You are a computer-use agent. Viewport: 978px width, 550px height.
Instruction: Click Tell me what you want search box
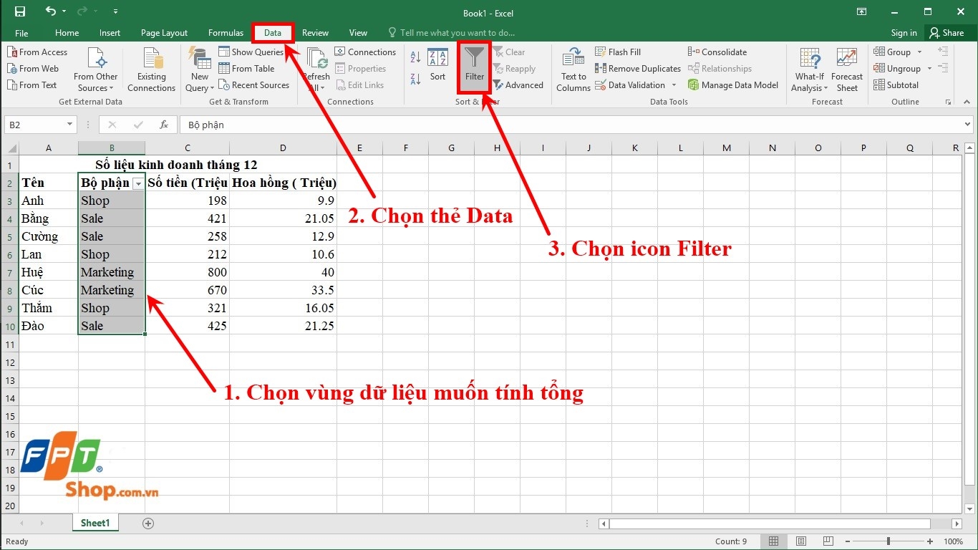451,33
